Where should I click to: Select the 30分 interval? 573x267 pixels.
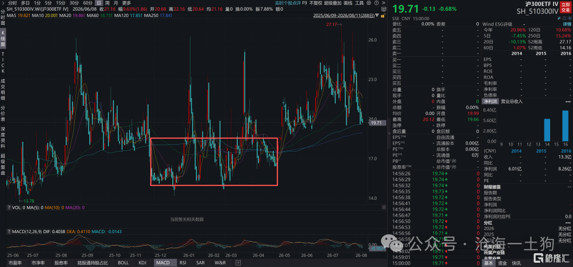[74, 3]
